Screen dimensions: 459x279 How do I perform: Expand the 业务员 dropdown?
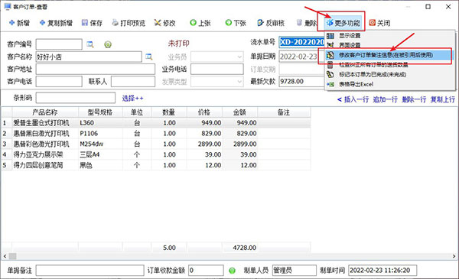239,57
